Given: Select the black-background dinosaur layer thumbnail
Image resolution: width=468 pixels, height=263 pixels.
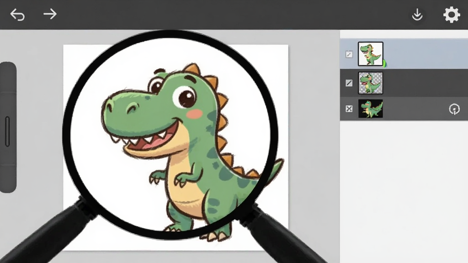Looking at the screenshot, I should coord(370,109).
